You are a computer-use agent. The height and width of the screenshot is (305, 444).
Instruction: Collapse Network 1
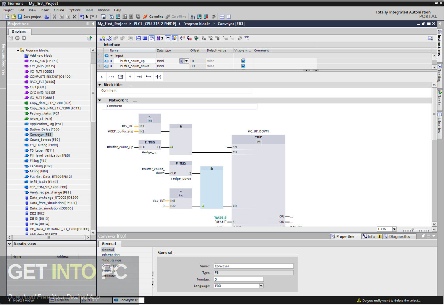coord(100,100)
